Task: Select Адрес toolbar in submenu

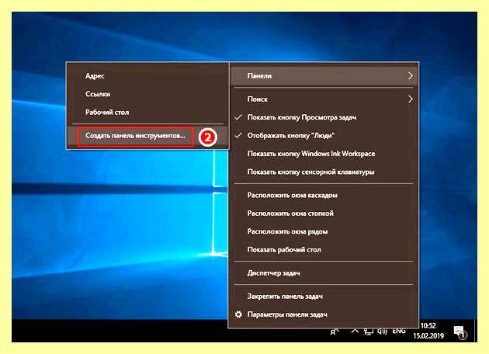Action: tap(147, 76)
